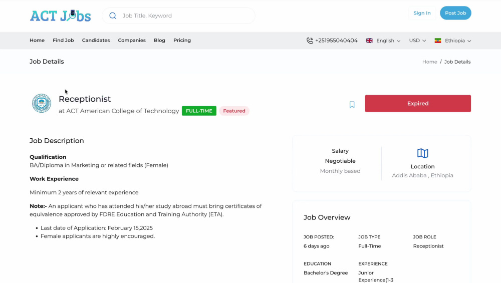This screenshot has height=283, width=501.
Task: Click the Receptionist job title
Action: click(x=85, y=99)
